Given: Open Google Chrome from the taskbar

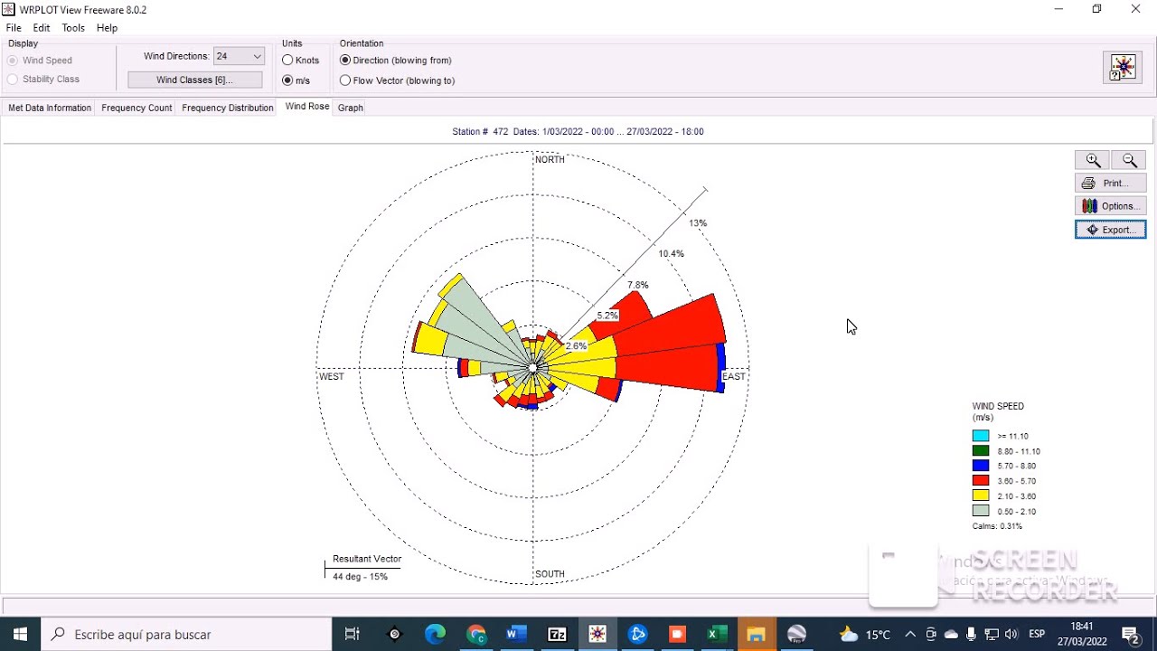Looking at the screenshot, I should point(476,634).
